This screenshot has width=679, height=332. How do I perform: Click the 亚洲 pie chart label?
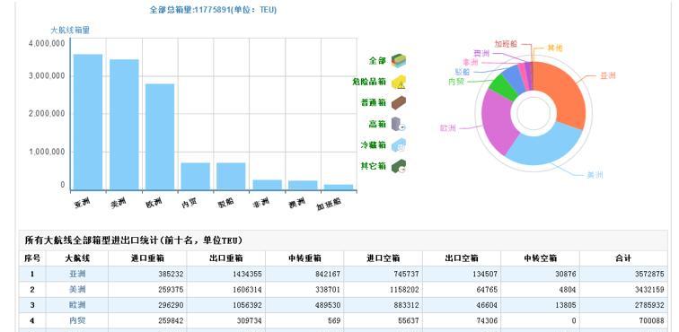607,75
